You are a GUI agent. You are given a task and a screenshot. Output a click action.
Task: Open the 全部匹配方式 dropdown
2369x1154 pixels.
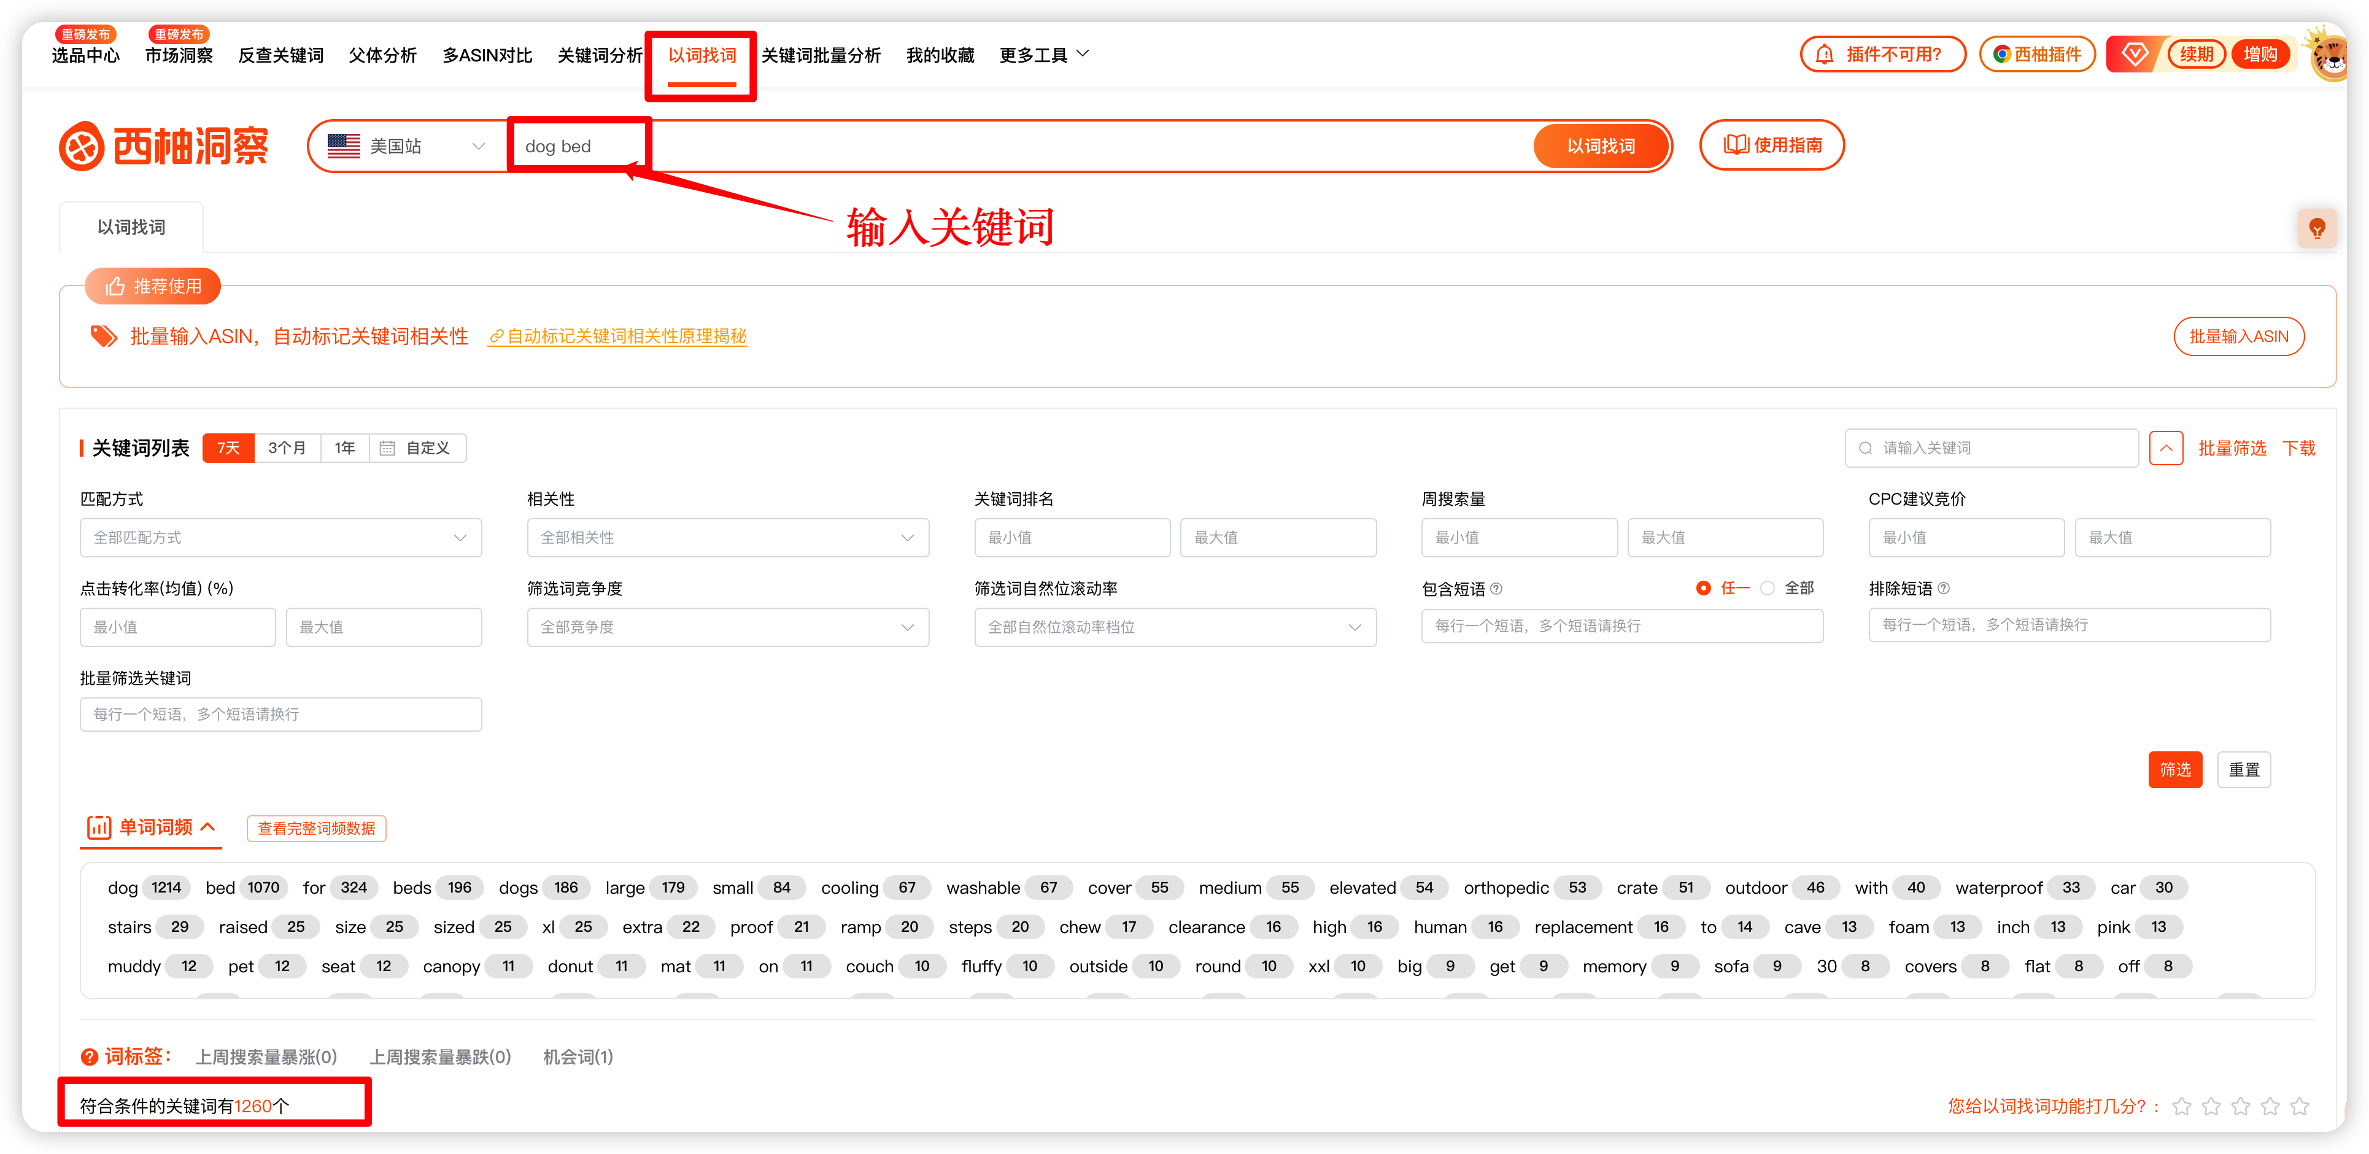click(x=280, y=538)
